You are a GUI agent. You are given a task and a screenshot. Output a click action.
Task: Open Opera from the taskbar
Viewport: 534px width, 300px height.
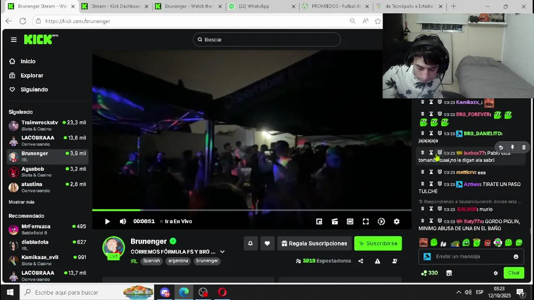coord(222,292)
